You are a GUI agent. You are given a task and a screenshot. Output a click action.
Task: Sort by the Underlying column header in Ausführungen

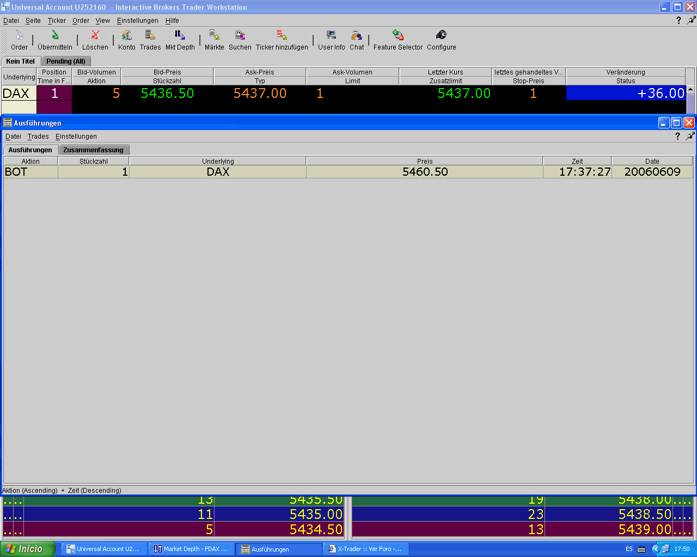click(218, 161)
